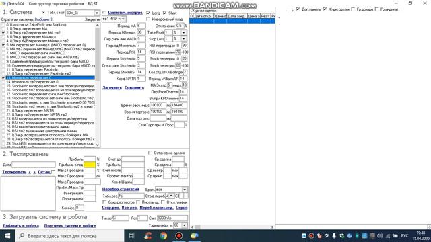Open the Take Profit units dropdown
The image size is (431, 242).
183,32
